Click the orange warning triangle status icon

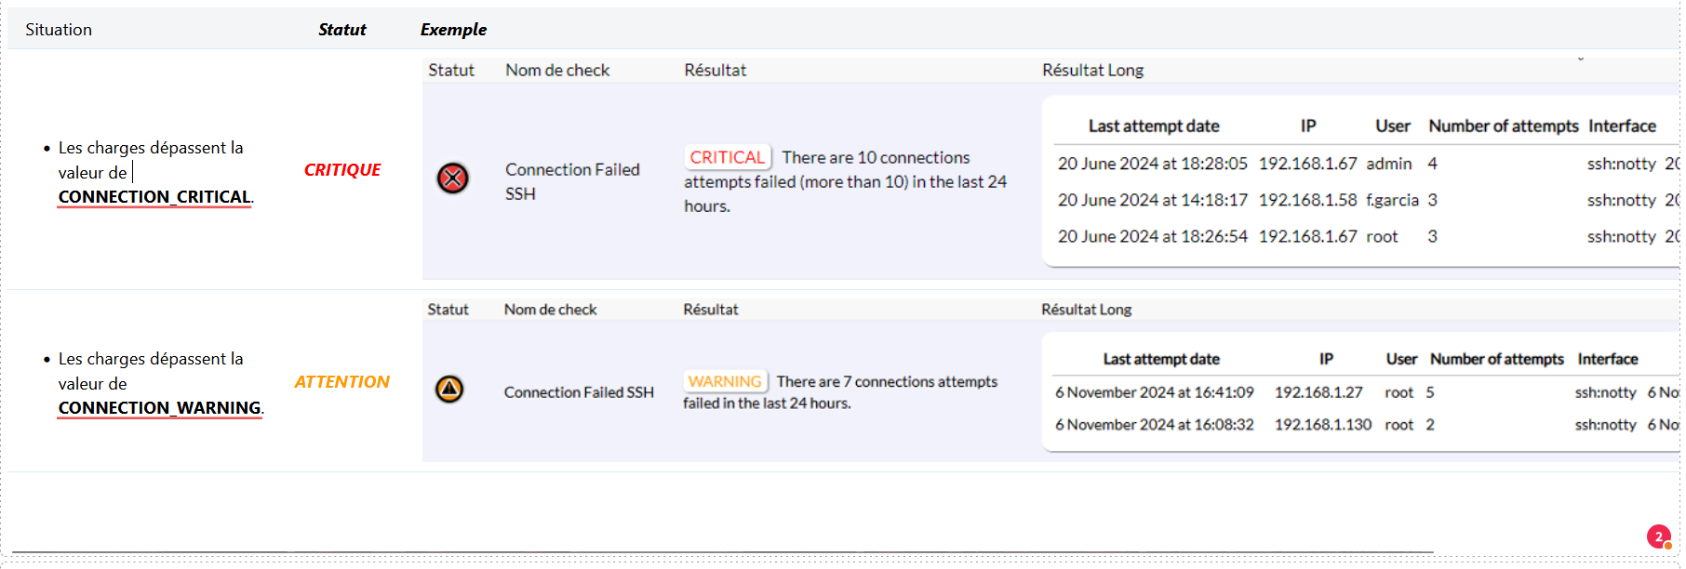point(449,390)
